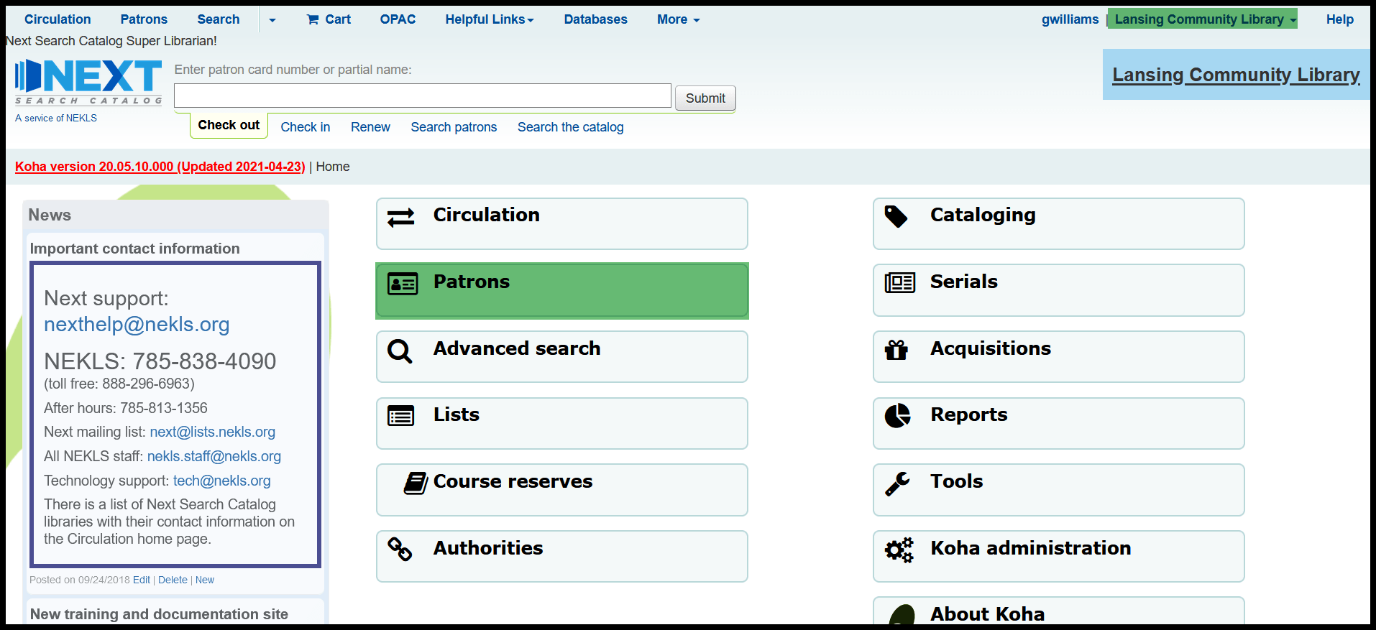
Task: Click the Lists icon
Action: click(400, 416)
